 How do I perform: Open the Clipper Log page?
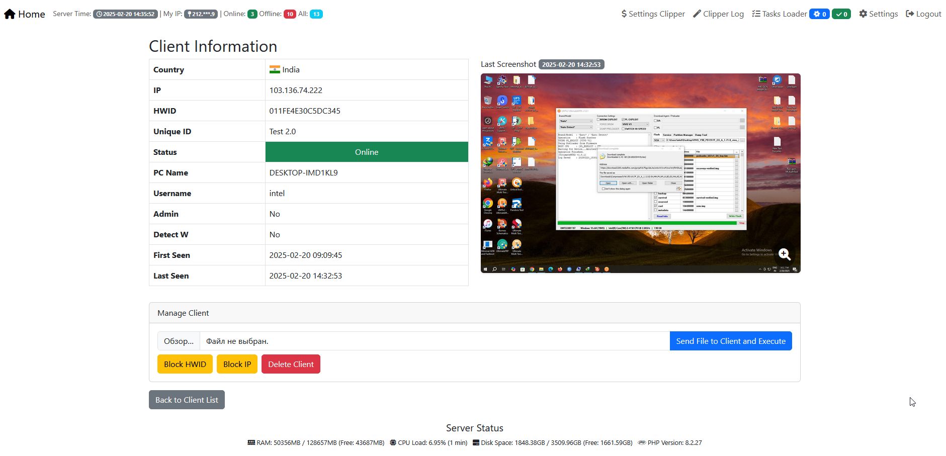[x=718, y=14]
